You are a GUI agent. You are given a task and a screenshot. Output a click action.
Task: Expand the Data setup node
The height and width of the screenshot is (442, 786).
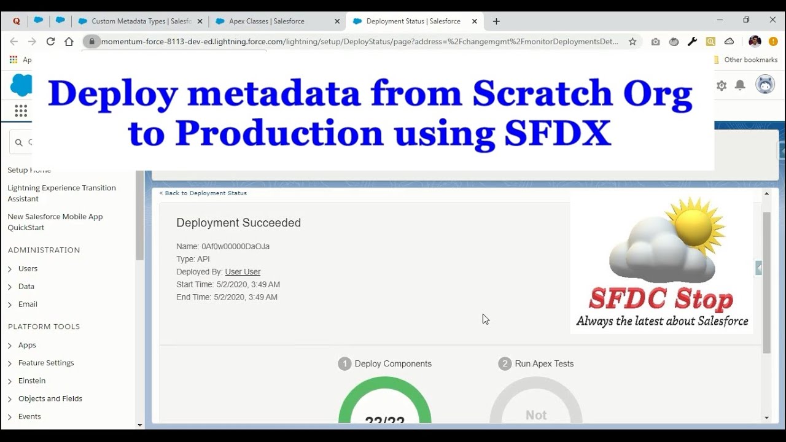[10, 287]
